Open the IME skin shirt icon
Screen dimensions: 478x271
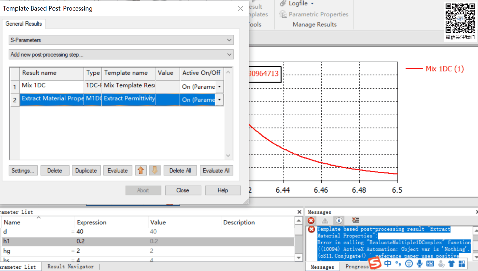pos(451,264)
